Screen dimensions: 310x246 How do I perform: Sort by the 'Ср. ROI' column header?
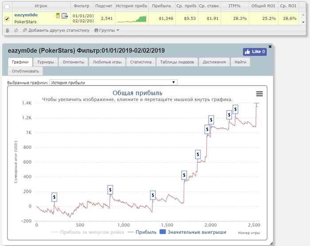288,6
